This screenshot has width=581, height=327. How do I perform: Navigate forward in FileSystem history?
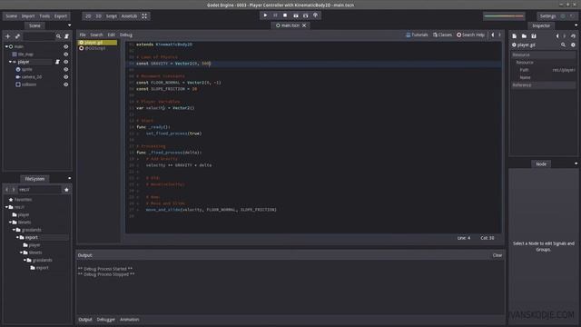(x=14, y=190)
